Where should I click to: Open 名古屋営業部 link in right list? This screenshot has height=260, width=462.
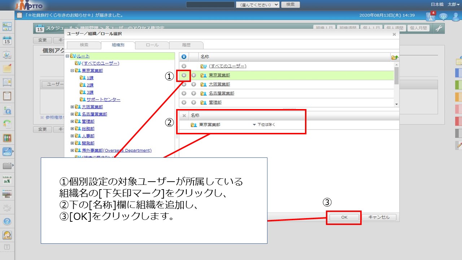222,93
